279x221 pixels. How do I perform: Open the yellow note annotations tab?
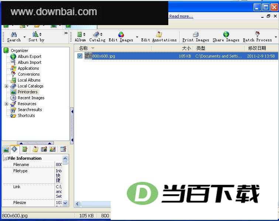(x=35, y=149)
